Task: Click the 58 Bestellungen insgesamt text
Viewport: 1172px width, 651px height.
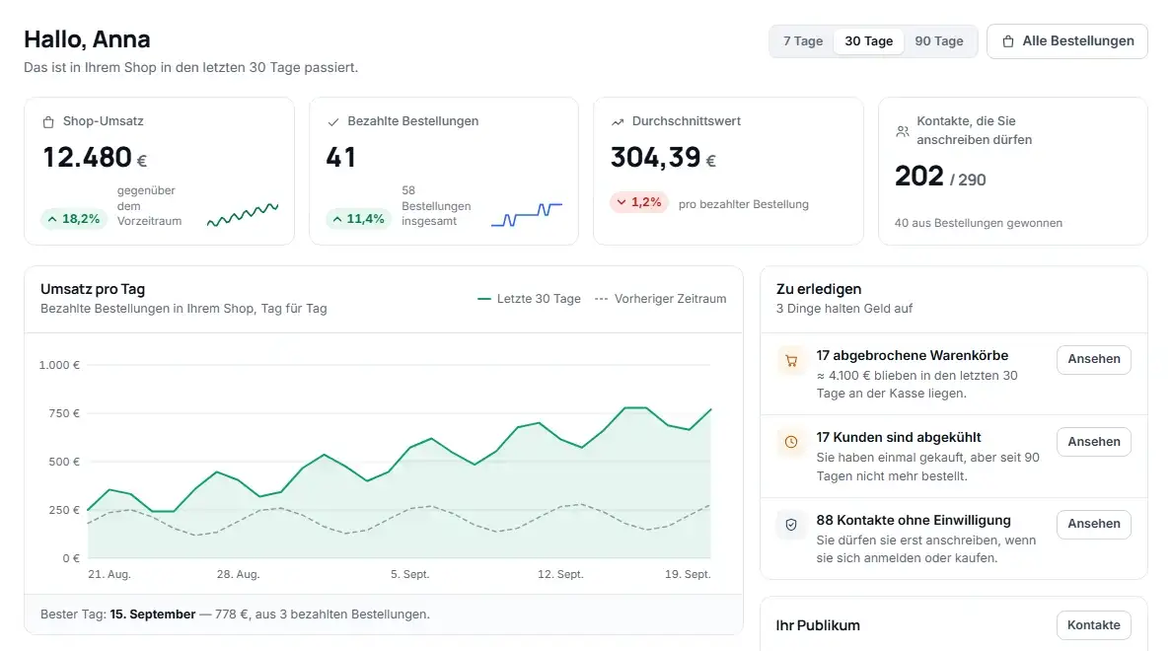Action: pos(436,205)
